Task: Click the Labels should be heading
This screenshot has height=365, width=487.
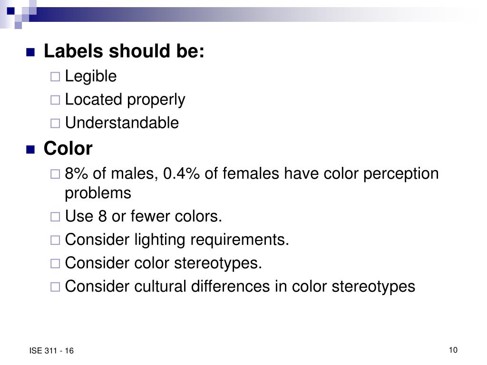Action: point(124,51)
